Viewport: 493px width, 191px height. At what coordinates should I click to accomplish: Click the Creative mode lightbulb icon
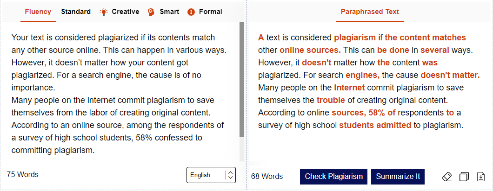[x=104, y=12]
